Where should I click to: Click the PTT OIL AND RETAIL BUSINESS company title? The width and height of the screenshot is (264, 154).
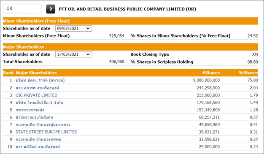coord(127,9)
